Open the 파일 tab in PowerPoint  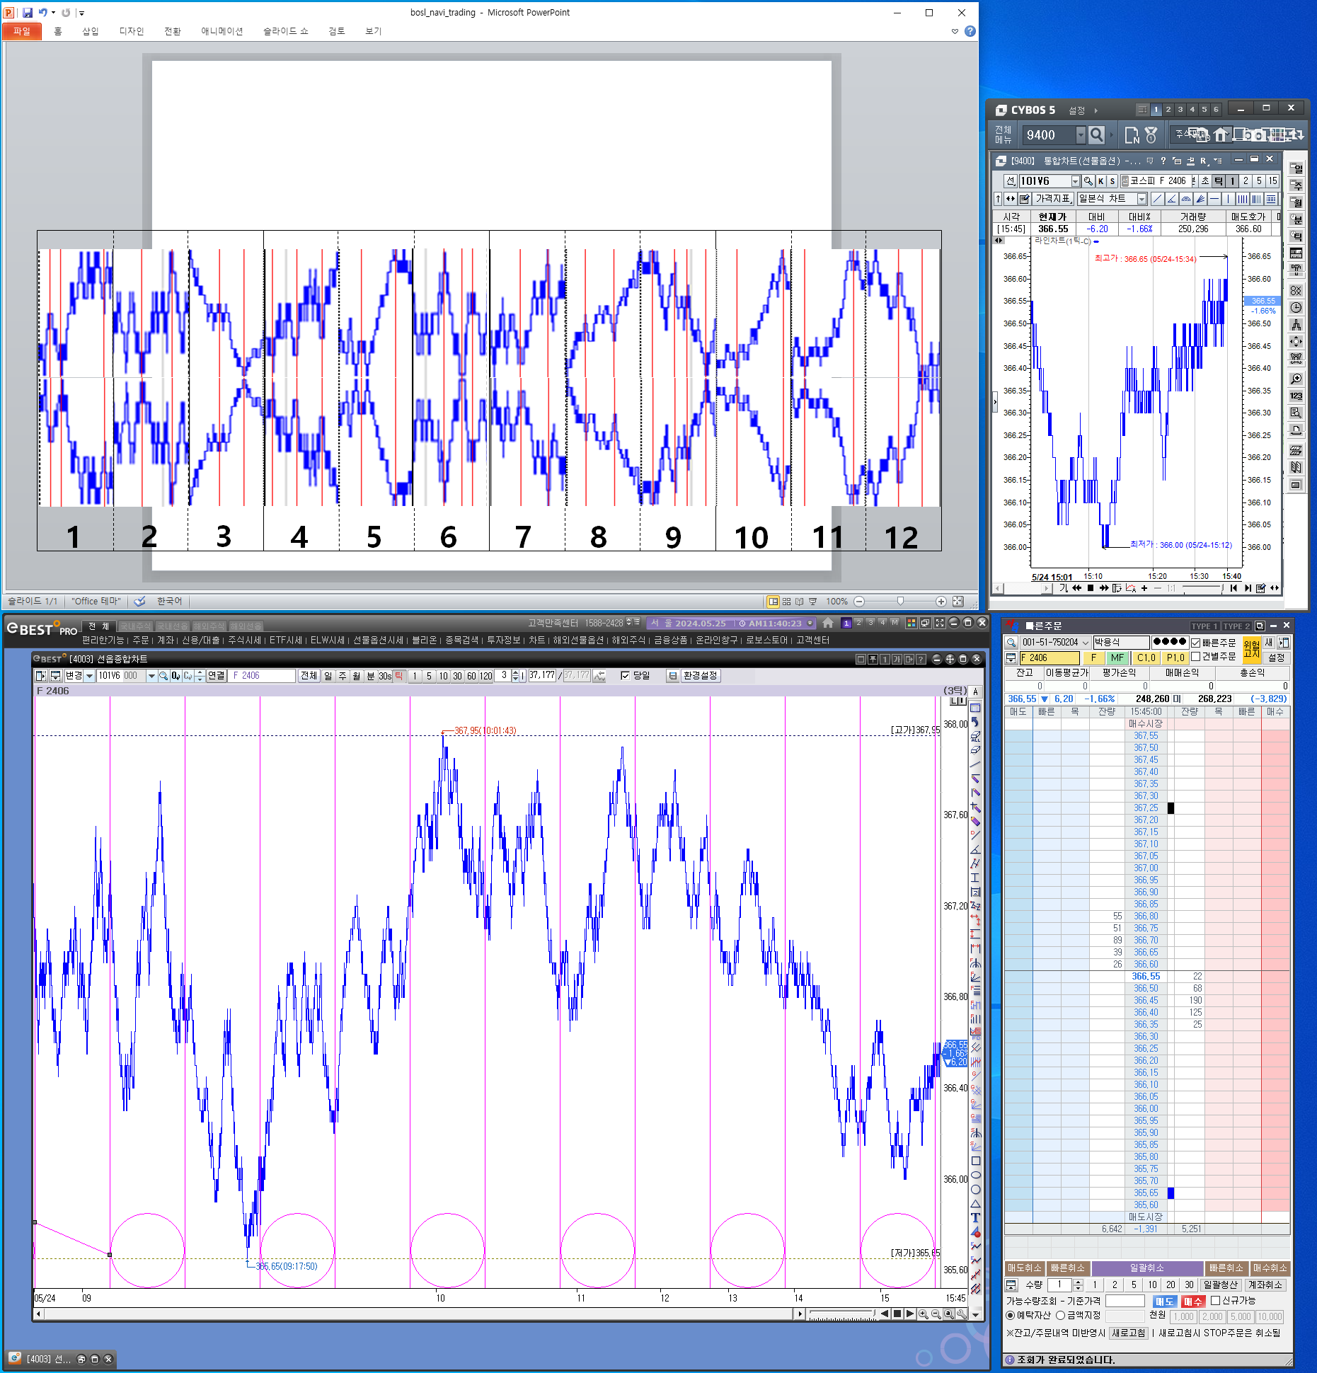(x=22, y=31)
